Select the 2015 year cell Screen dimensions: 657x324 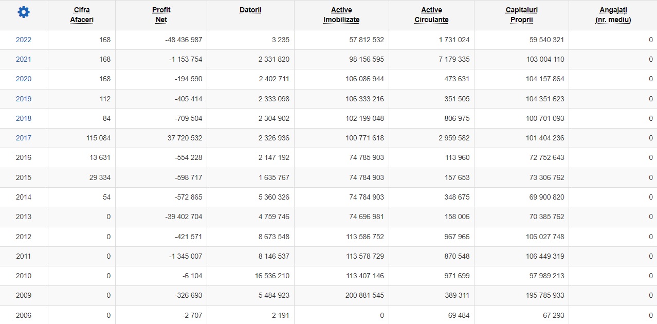pos(24,177)
